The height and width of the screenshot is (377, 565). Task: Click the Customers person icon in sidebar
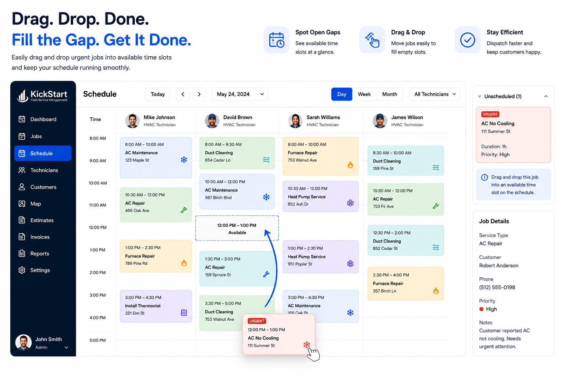tap(22, 187)
